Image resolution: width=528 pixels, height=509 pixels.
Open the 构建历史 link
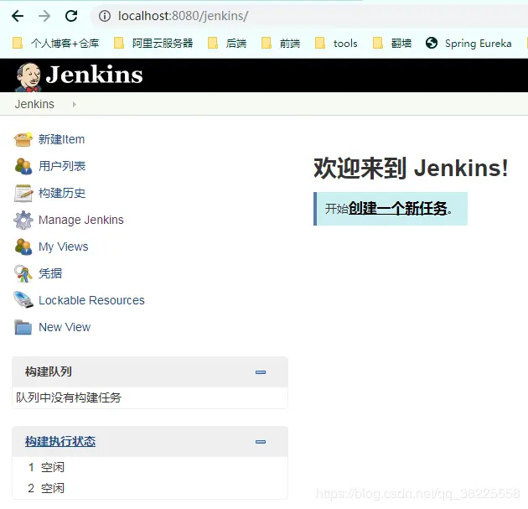point(62,193)
